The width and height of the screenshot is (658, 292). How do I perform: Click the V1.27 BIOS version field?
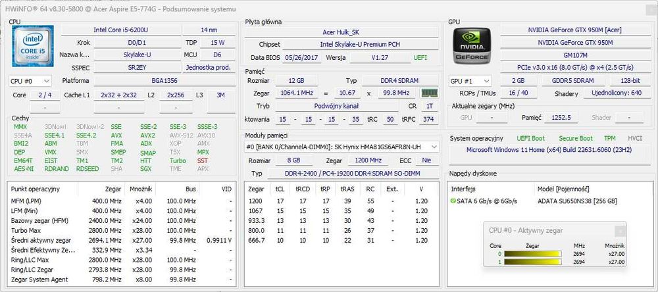pos(380,58)
